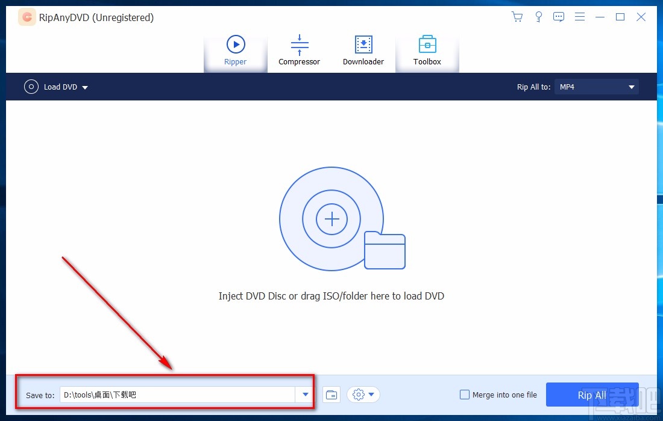663x421 pixels.
Task: Click the Rip All button
Action: (x=592, y=395)
